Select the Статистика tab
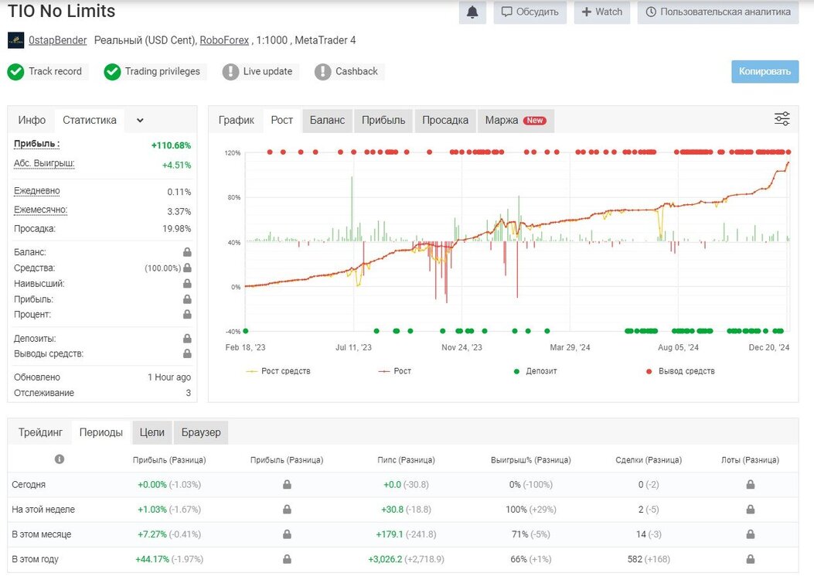814x580 pixels. click(x=90, y=121)
